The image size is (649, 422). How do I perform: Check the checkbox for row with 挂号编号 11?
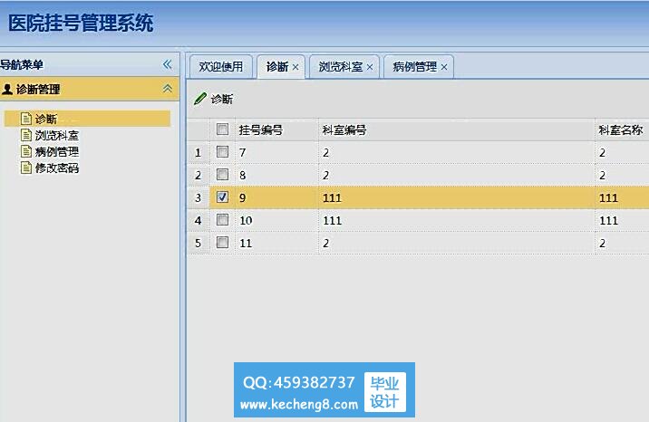tap(222, 242)
